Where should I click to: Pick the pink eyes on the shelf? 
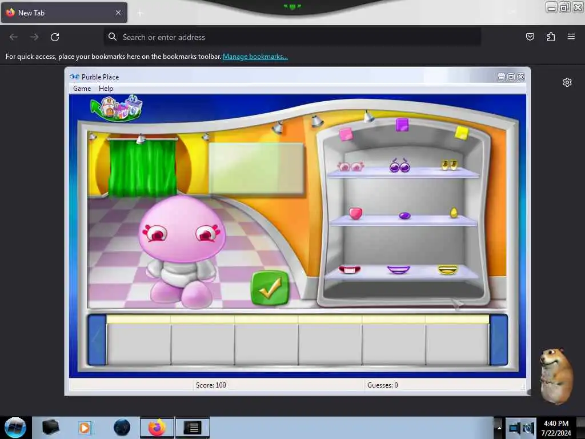[x=351, y=166]
